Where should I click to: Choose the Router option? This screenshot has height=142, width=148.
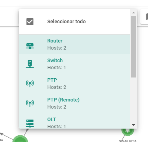[74, 44]
